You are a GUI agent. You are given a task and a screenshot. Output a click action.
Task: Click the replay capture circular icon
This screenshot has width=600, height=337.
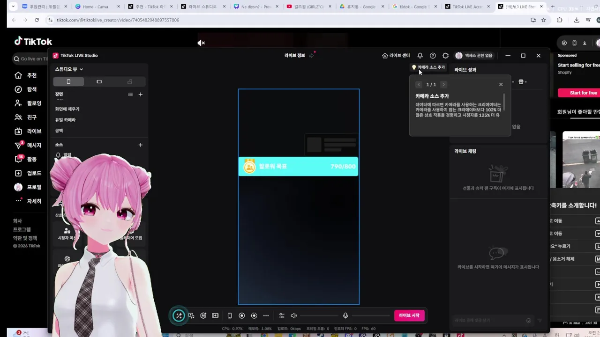pyautogui.click(x=254, y=315)
